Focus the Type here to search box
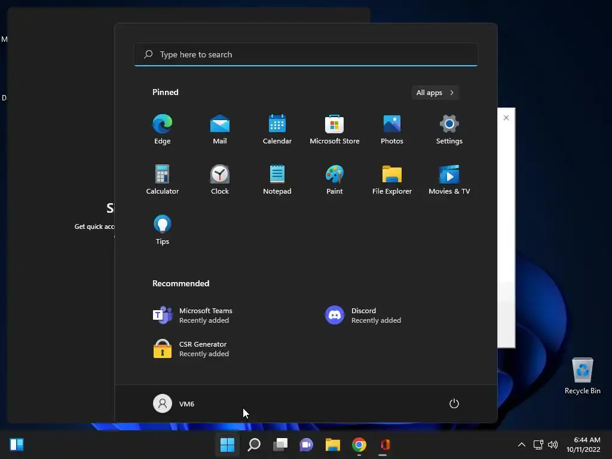The width and height of the screenshot is (612, 459). pyautogui.click(x=306, y=54)
